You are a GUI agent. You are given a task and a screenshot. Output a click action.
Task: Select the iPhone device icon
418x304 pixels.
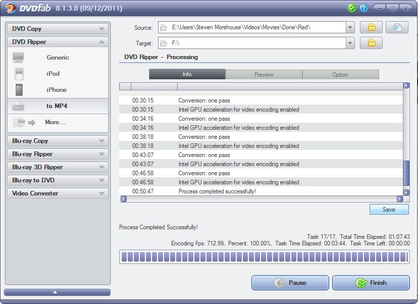click(x=19, y=90)
